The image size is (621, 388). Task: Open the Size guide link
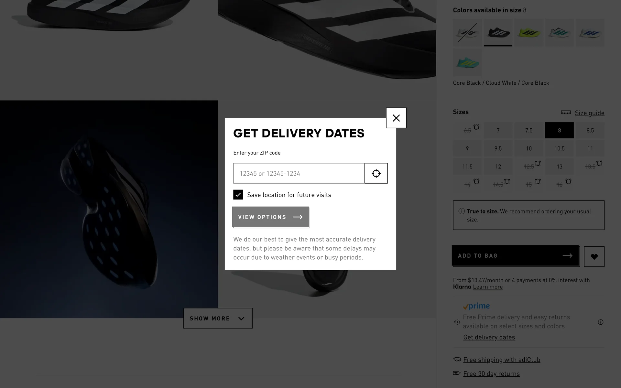(589, 113)
